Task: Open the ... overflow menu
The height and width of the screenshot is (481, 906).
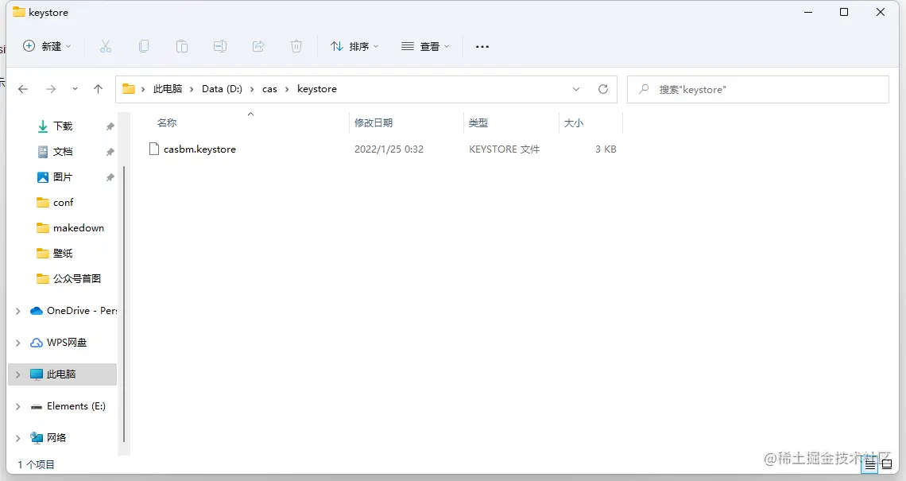Action: pyautogui.click(x=482, y=46)
